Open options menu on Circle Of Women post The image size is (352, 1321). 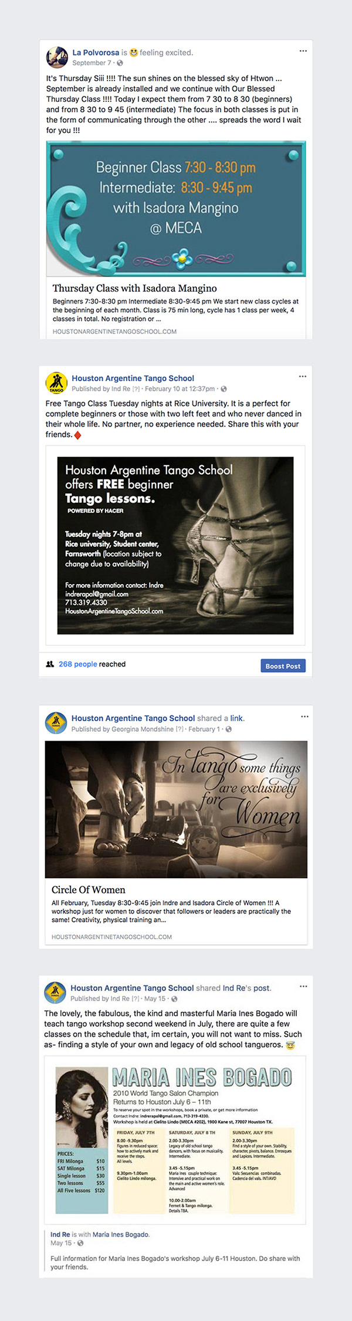304,716
